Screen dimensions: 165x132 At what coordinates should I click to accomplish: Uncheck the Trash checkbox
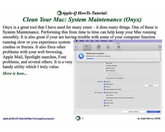[x=105, y=106]
